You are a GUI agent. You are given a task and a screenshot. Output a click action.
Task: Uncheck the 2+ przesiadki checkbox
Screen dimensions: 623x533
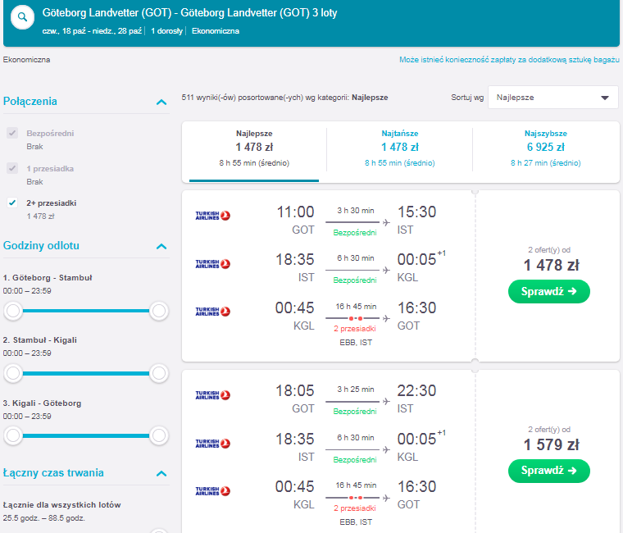point(12,203)
